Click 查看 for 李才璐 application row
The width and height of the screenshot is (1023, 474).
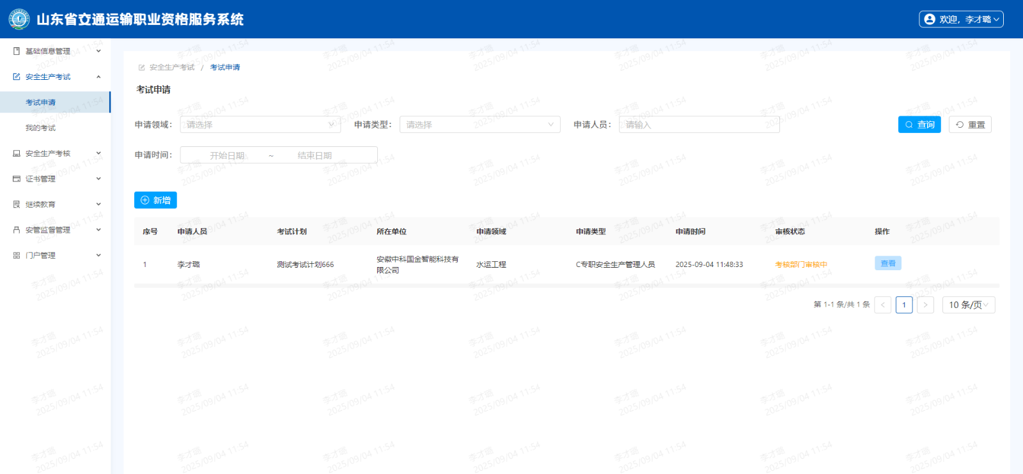click(x=888, y=263)
